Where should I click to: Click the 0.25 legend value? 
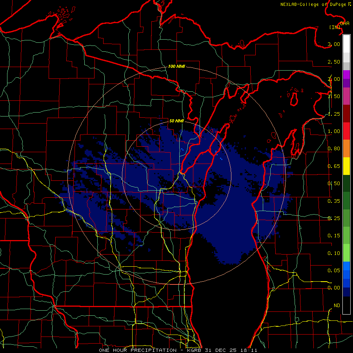[334, 218]
